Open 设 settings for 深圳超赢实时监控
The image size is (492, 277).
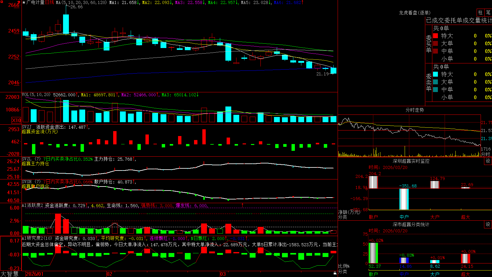click(x=488, y=161)
